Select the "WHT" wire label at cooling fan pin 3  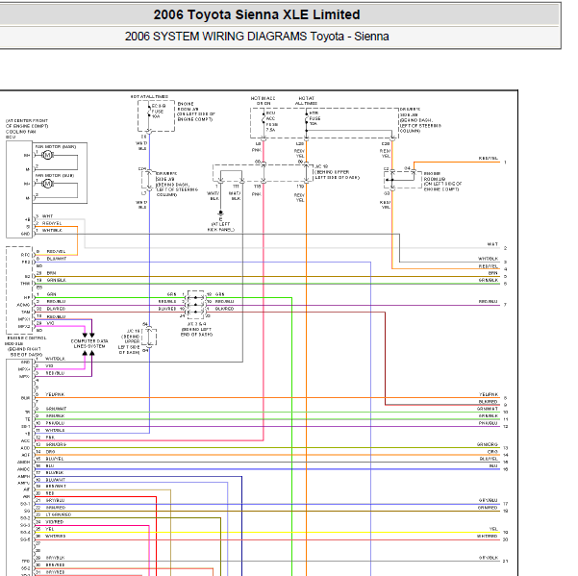(47, 216)
